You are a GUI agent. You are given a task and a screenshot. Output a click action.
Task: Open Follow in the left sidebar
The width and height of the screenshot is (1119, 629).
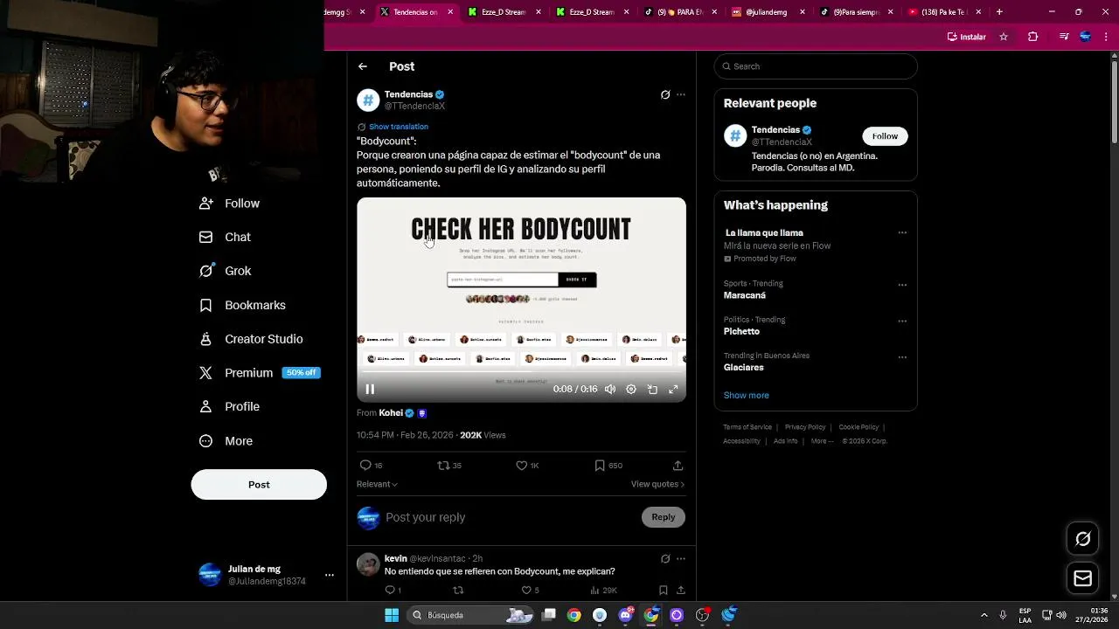(x=230, y=204)
